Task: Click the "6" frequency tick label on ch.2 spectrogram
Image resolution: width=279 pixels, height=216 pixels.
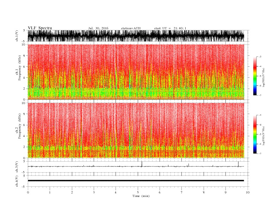Action: click(x=24, y=125)
